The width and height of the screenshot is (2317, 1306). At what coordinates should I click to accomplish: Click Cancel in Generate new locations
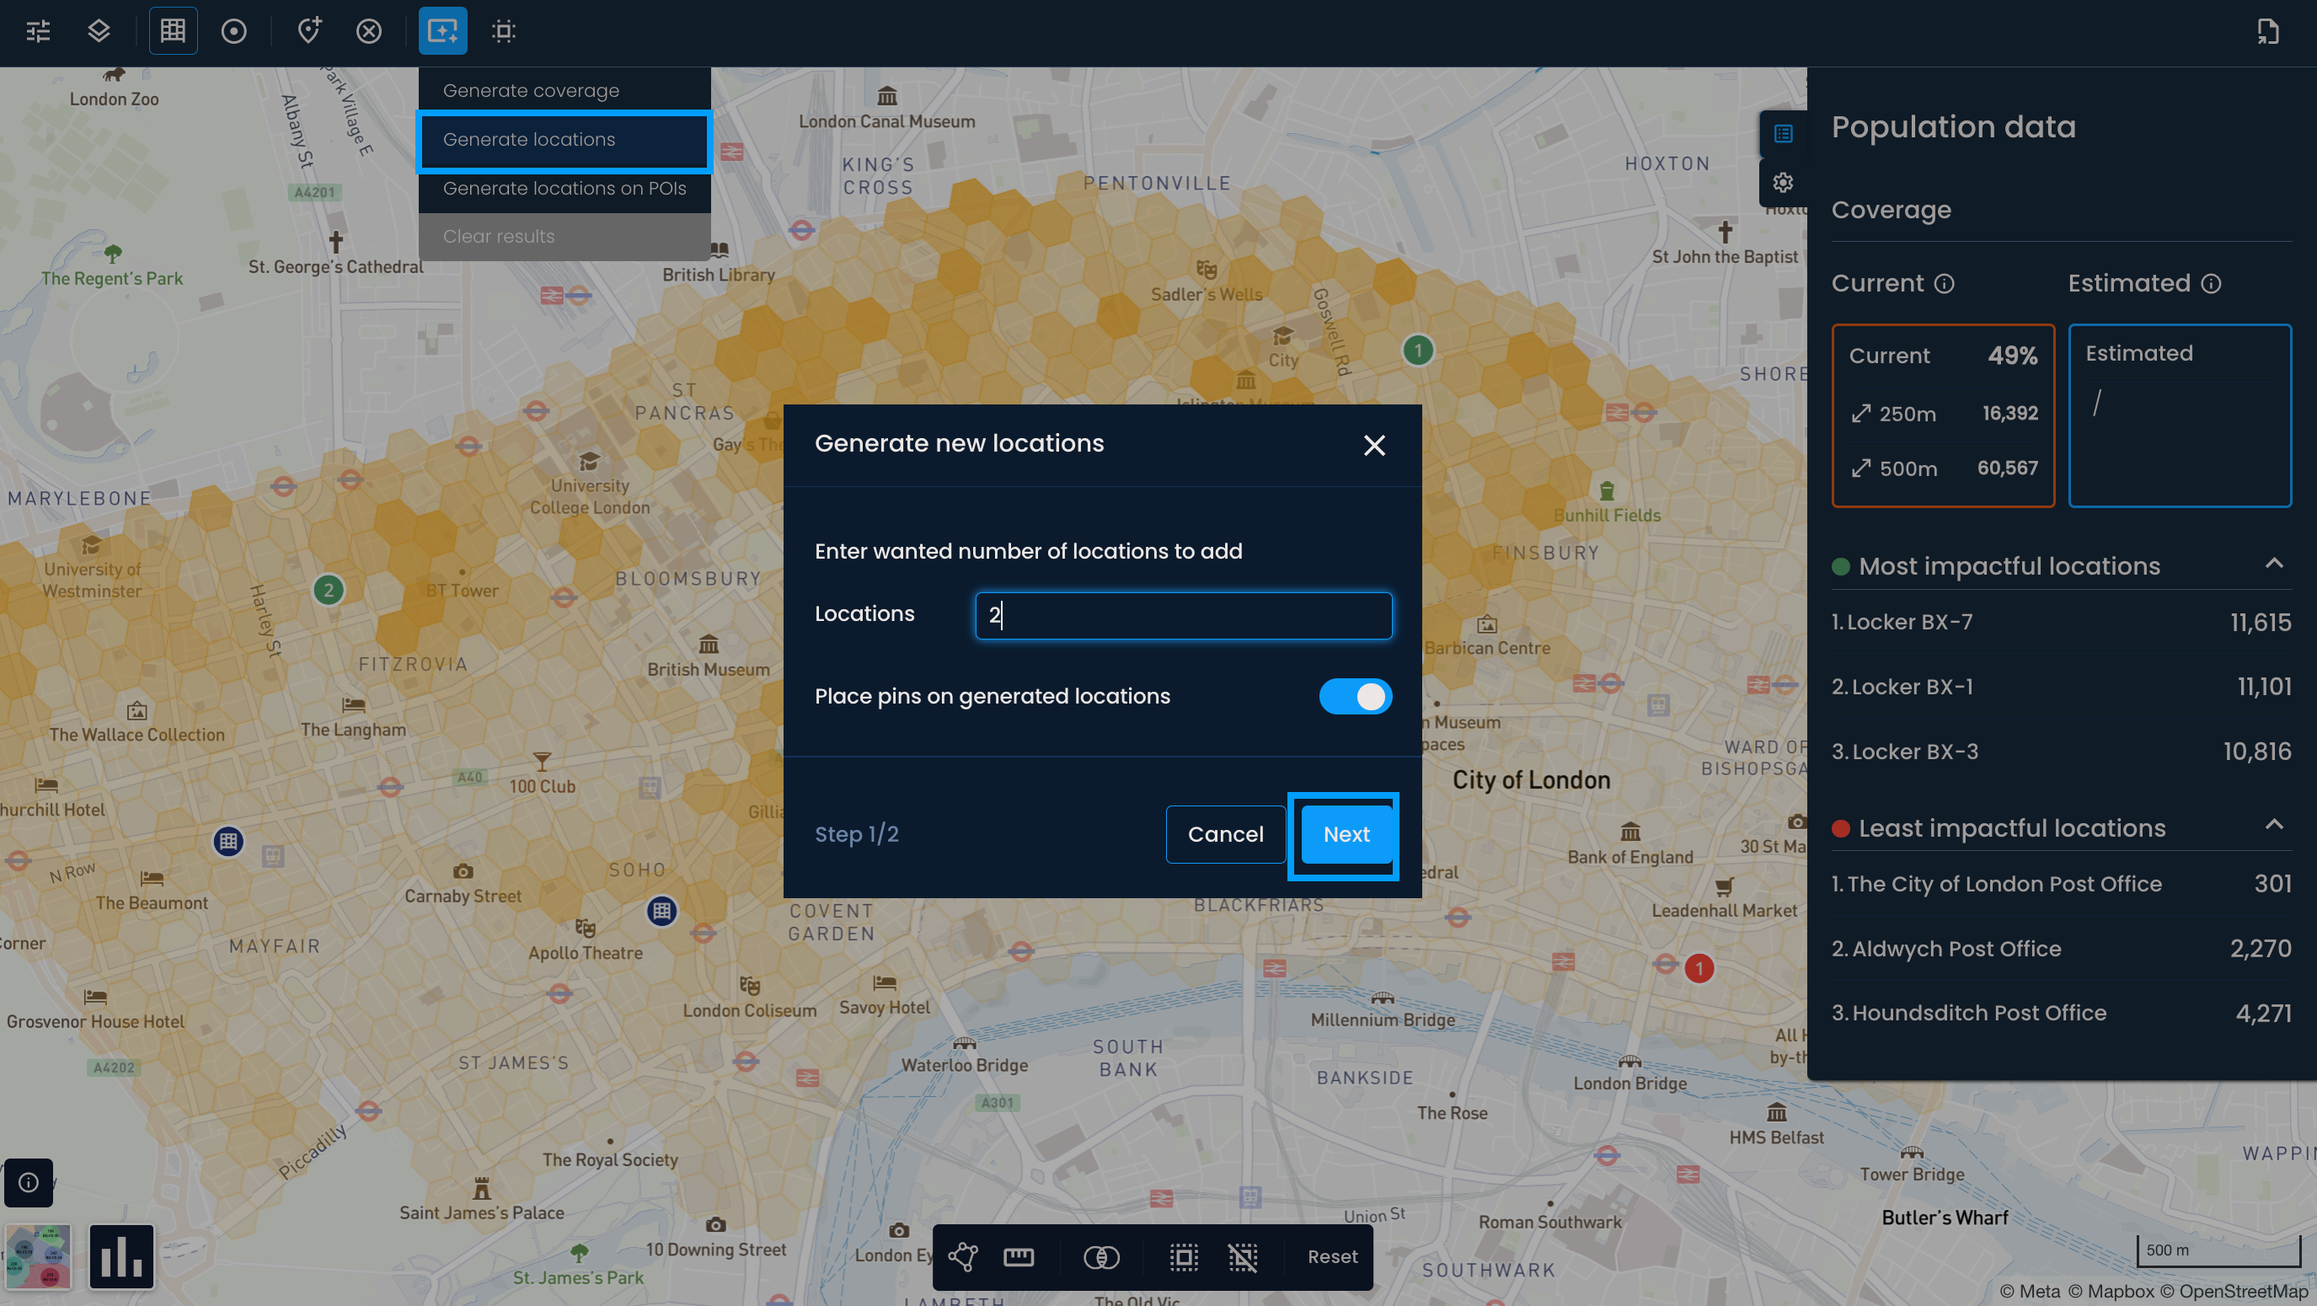(x=1225, y=834)
